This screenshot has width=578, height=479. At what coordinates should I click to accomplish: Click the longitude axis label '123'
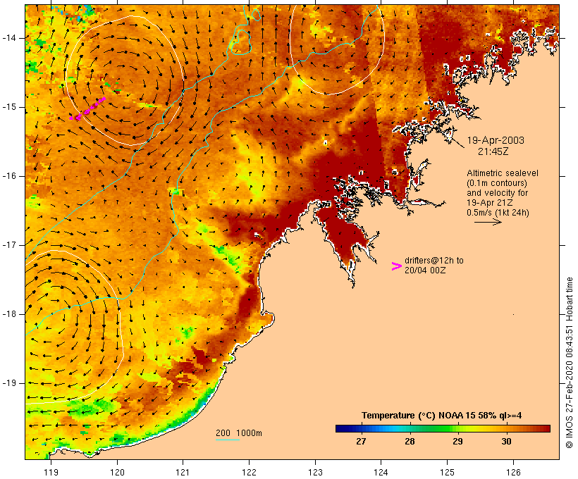point(315,473)
